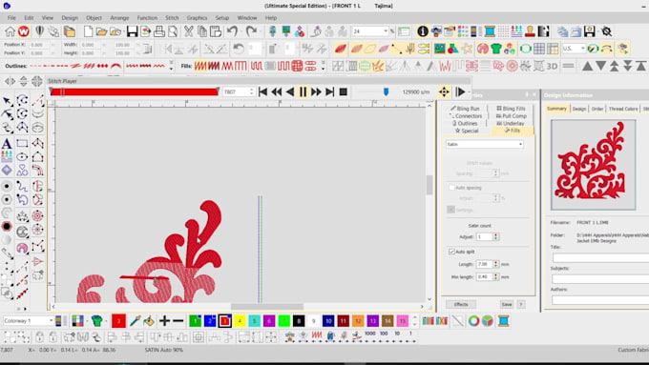Image resolution: width=649 pixels, height=365 pixels.
Task: Adjust the blue playback speed slider
Action: (386, 91)
